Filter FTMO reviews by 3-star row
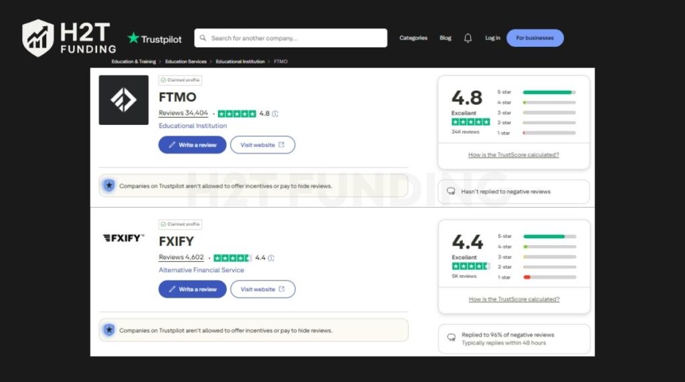Viewport: 685px width, 382px height. (536, 112)
